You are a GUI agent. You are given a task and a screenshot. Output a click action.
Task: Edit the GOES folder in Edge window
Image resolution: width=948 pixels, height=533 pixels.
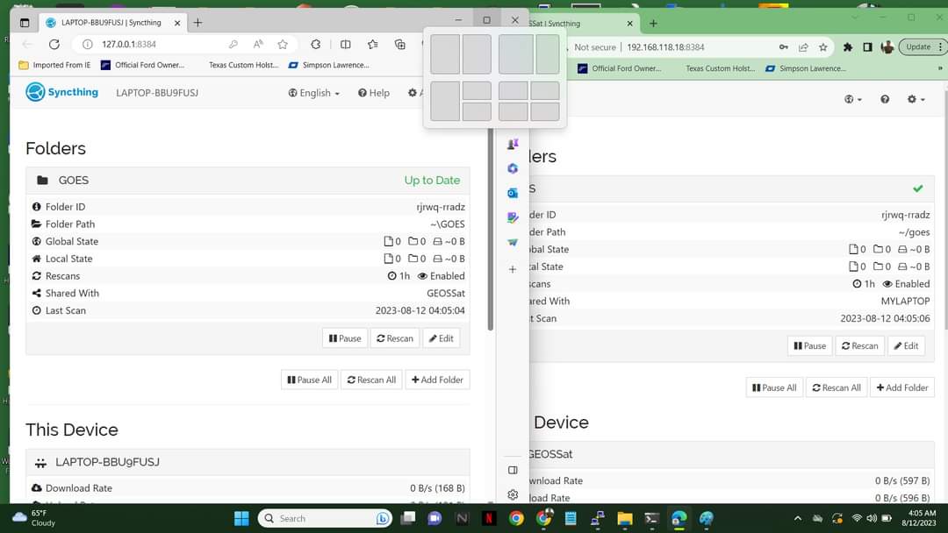click(442, 338)
